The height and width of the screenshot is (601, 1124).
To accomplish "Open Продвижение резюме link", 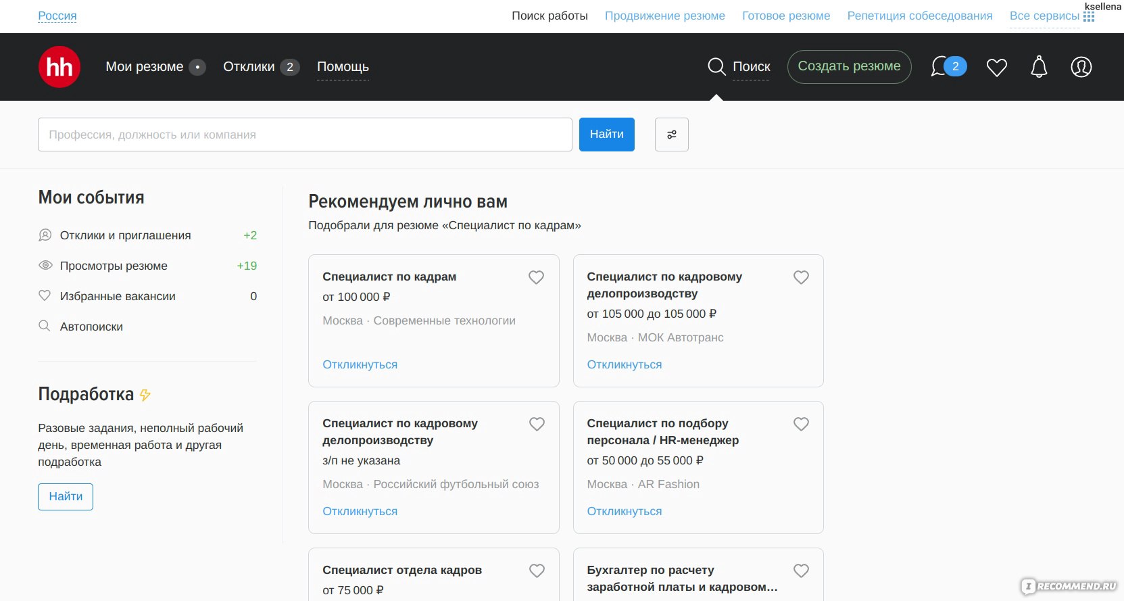I will coord(665,16).
